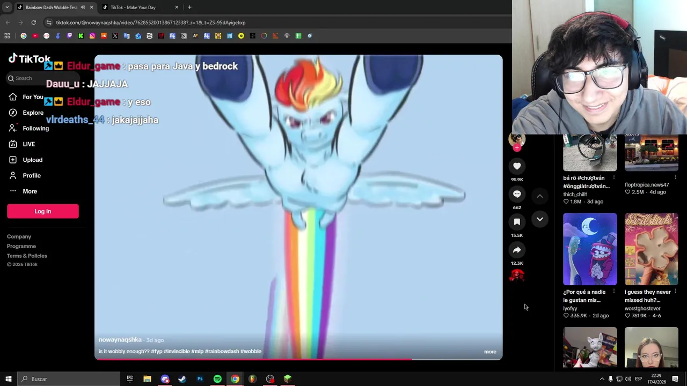Image resolution: width=687 pixels, height=386 pixels.
Task: Open the TikTok home logo
Action: (x=29, y=58)
